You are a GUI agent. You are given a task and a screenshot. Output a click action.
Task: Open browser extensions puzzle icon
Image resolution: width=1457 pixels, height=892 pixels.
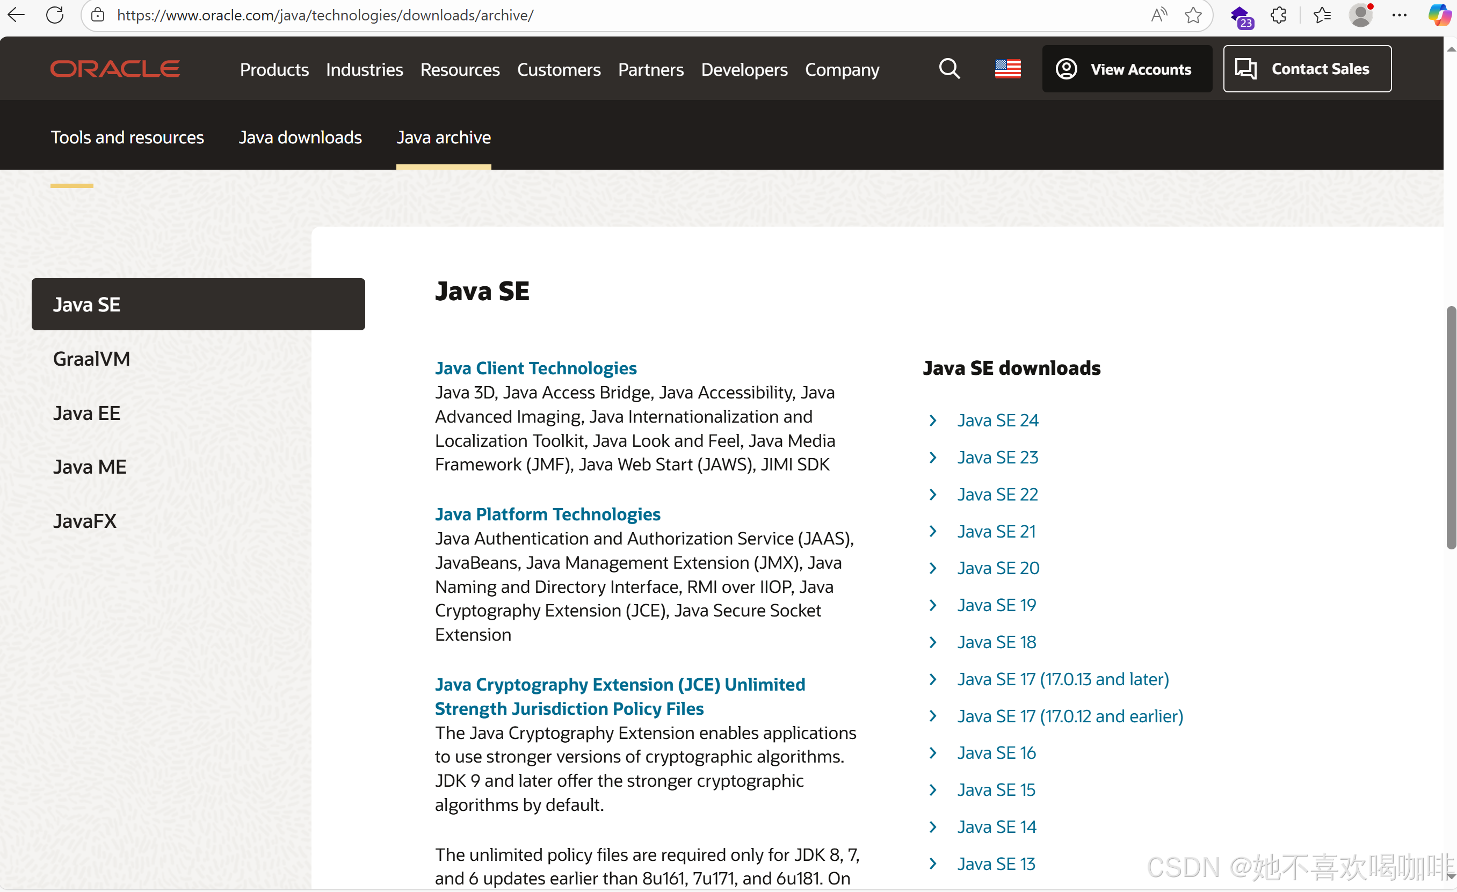1278,15
